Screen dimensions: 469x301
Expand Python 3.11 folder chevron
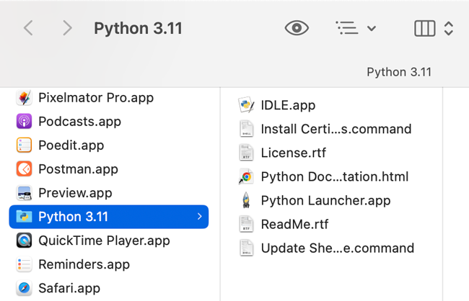point(199,217)
